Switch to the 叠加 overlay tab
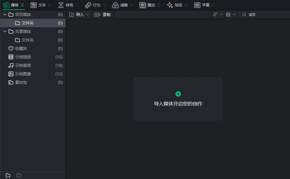 point(147,5)
